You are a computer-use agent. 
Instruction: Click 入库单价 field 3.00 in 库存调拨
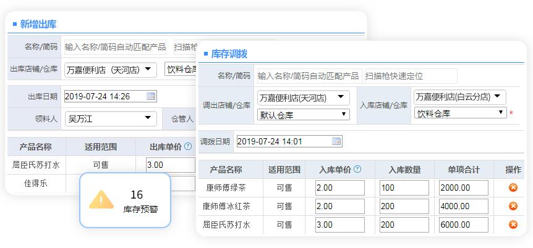point(340,225)
